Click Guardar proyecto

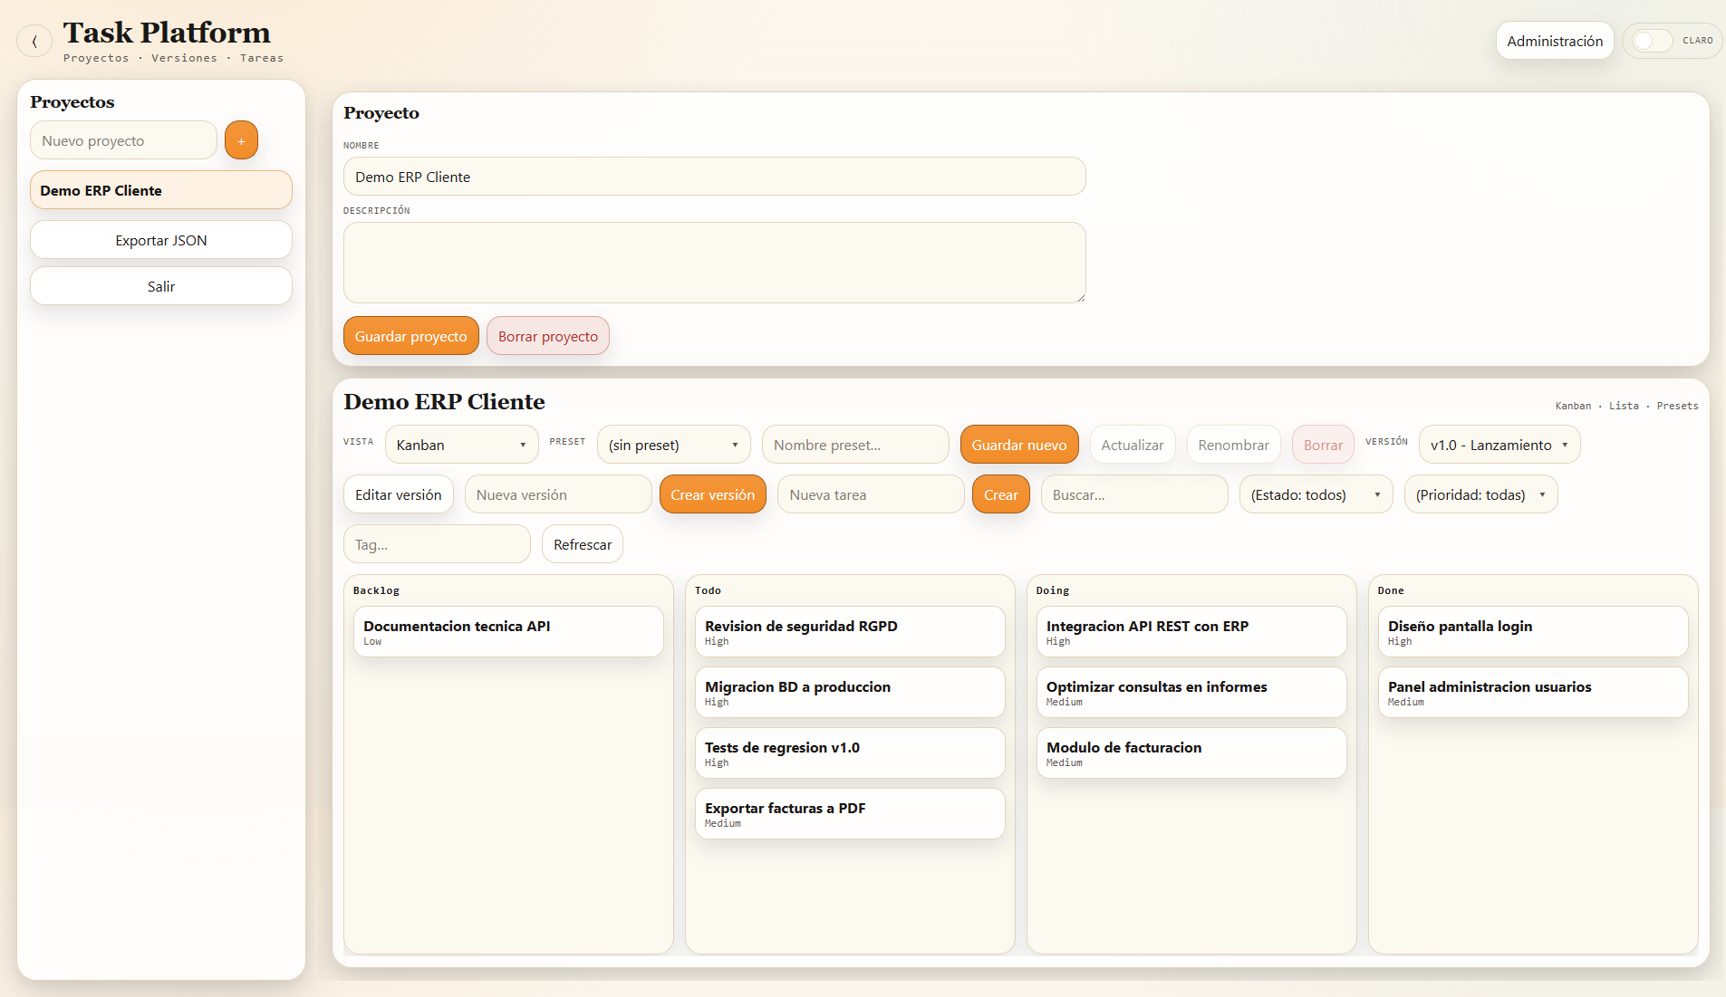tap(410, 335)
